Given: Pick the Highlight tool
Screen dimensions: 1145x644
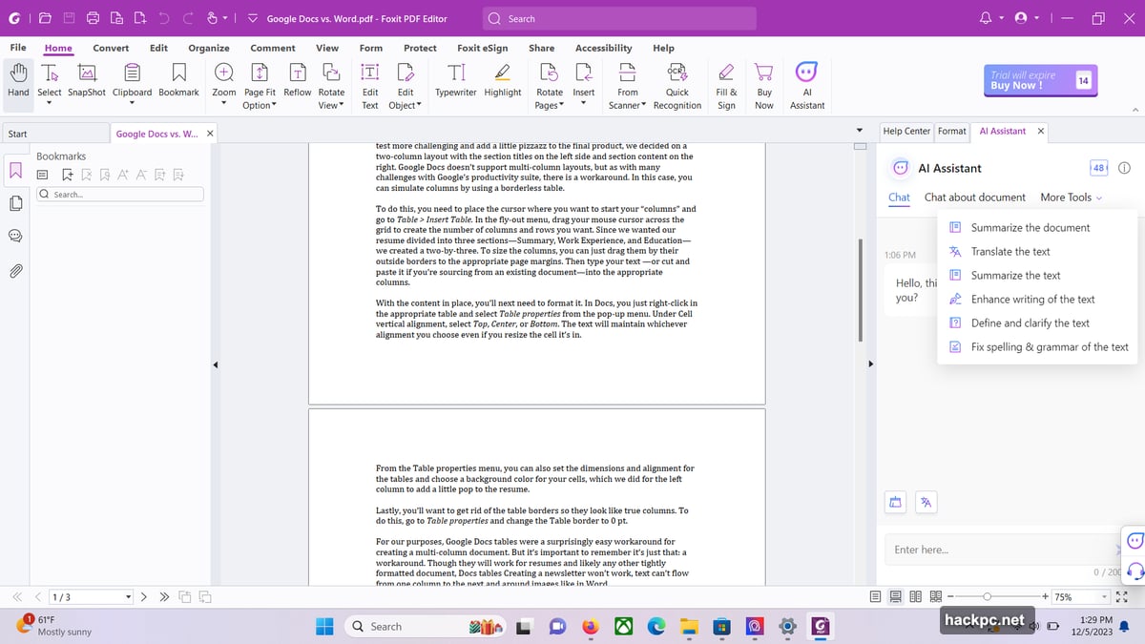Looking at the screenshot, I should click(503, 81).
